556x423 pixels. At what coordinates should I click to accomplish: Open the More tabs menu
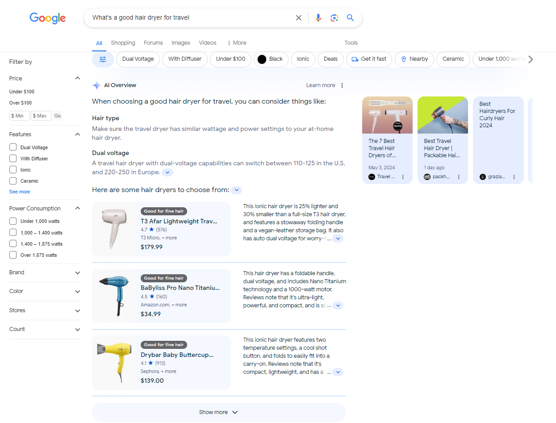click(x=237, y=43)
